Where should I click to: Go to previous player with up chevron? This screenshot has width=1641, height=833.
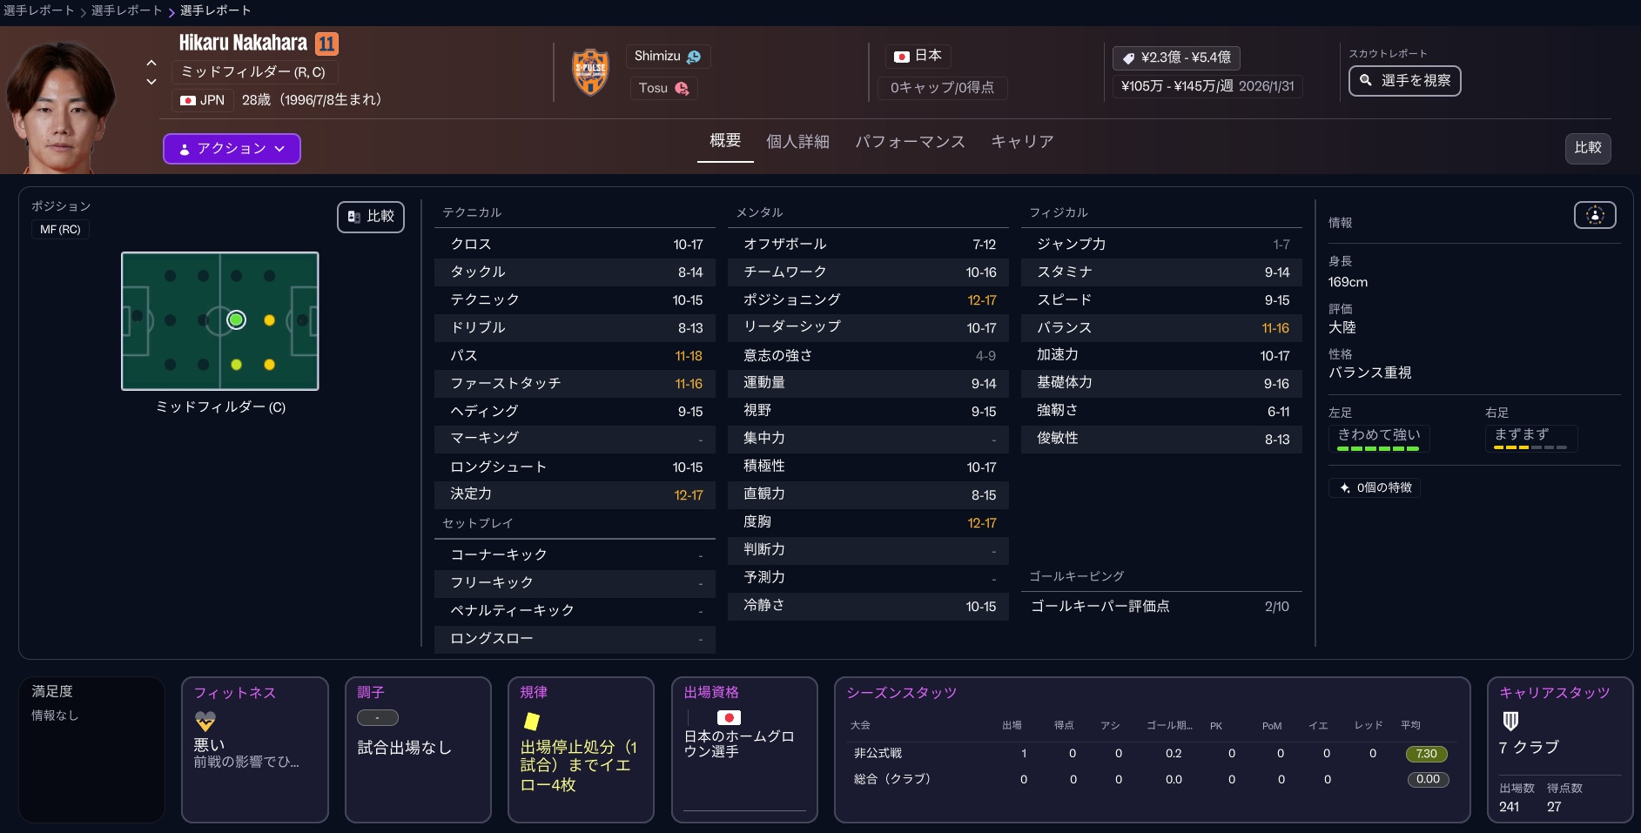pyautogui.click(x=151, y=63)
